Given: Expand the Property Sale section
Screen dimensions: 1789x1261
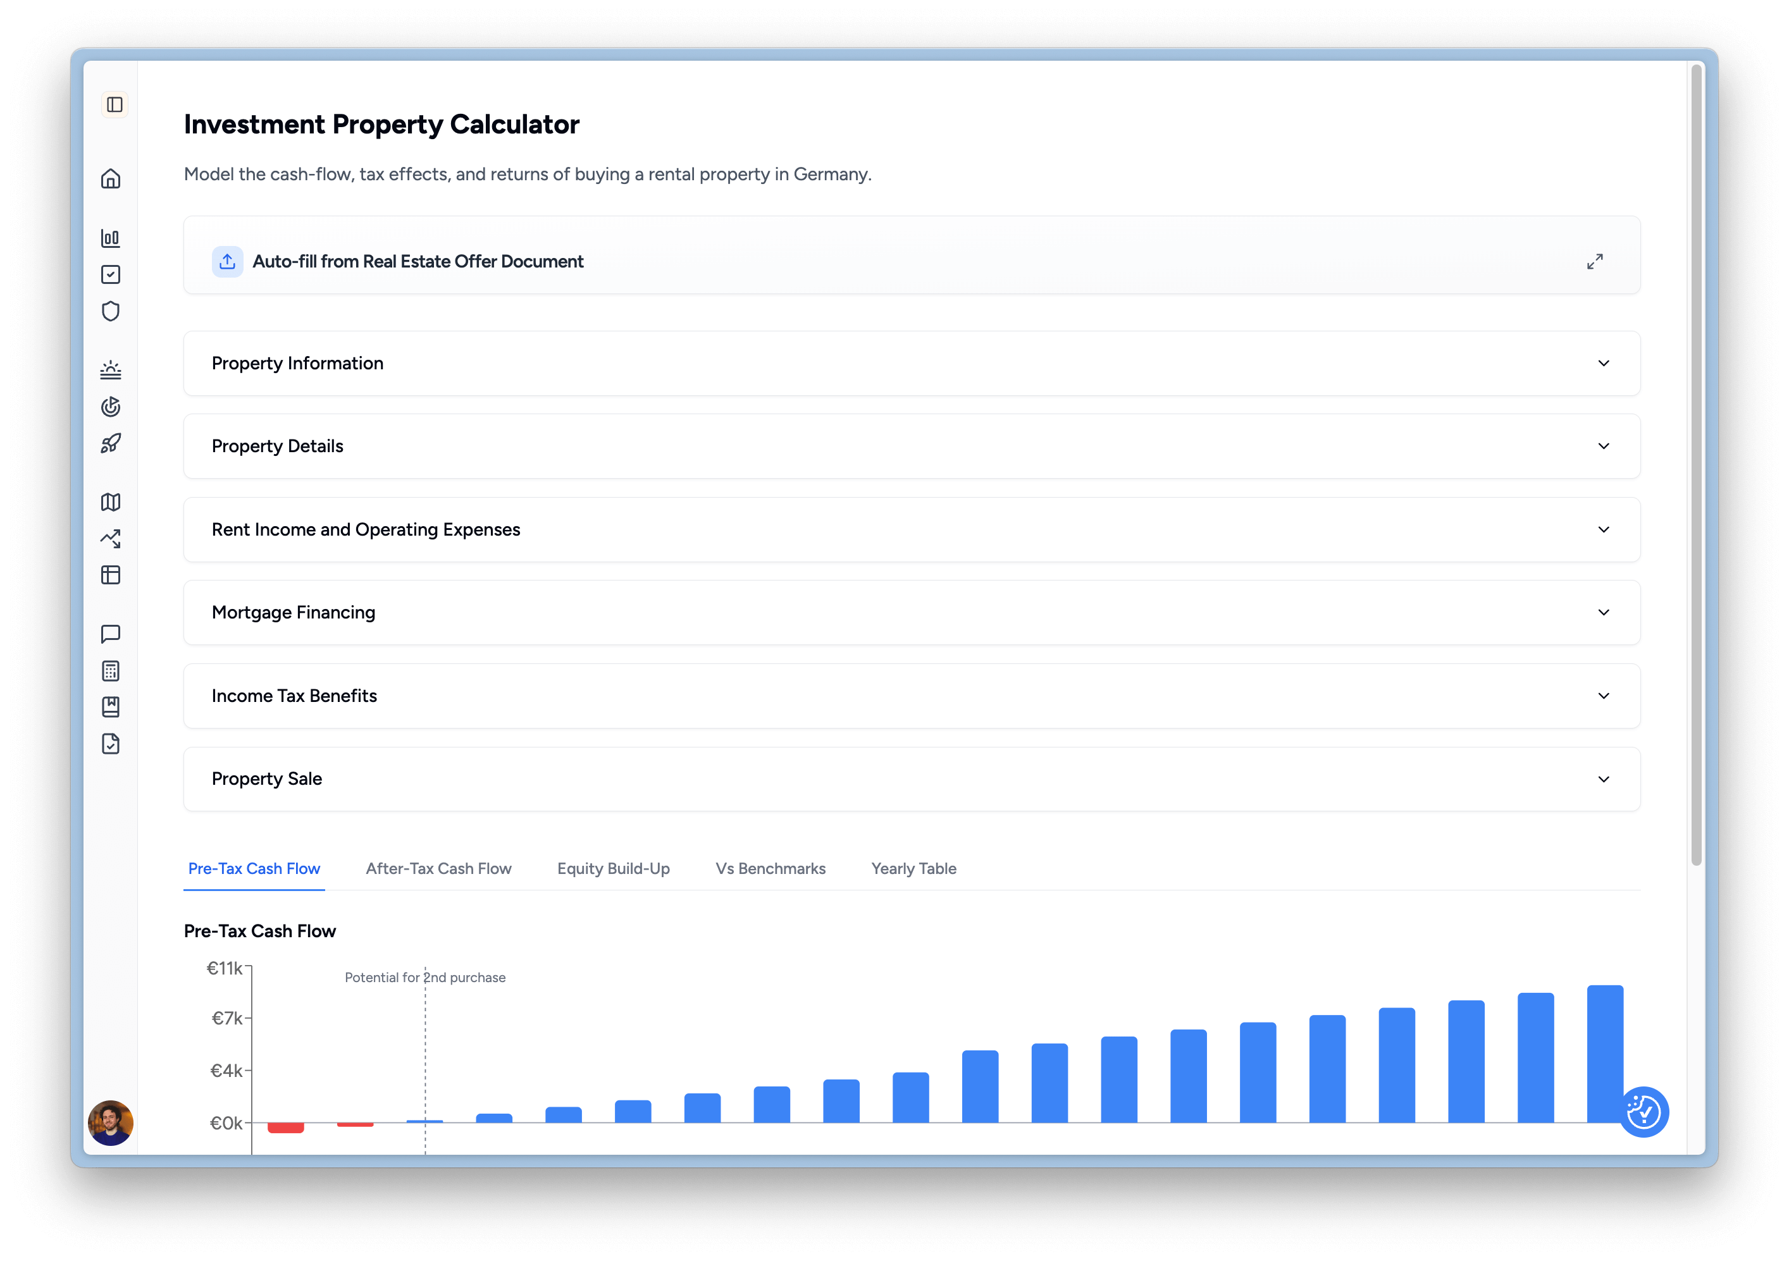Looking at the screenshot, I should point(912,779).
